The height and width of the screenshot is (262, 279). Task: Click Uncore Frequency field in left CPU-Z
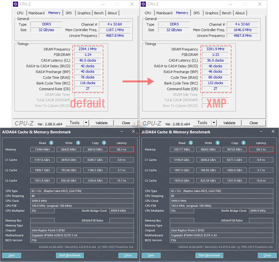coord(115,36)
